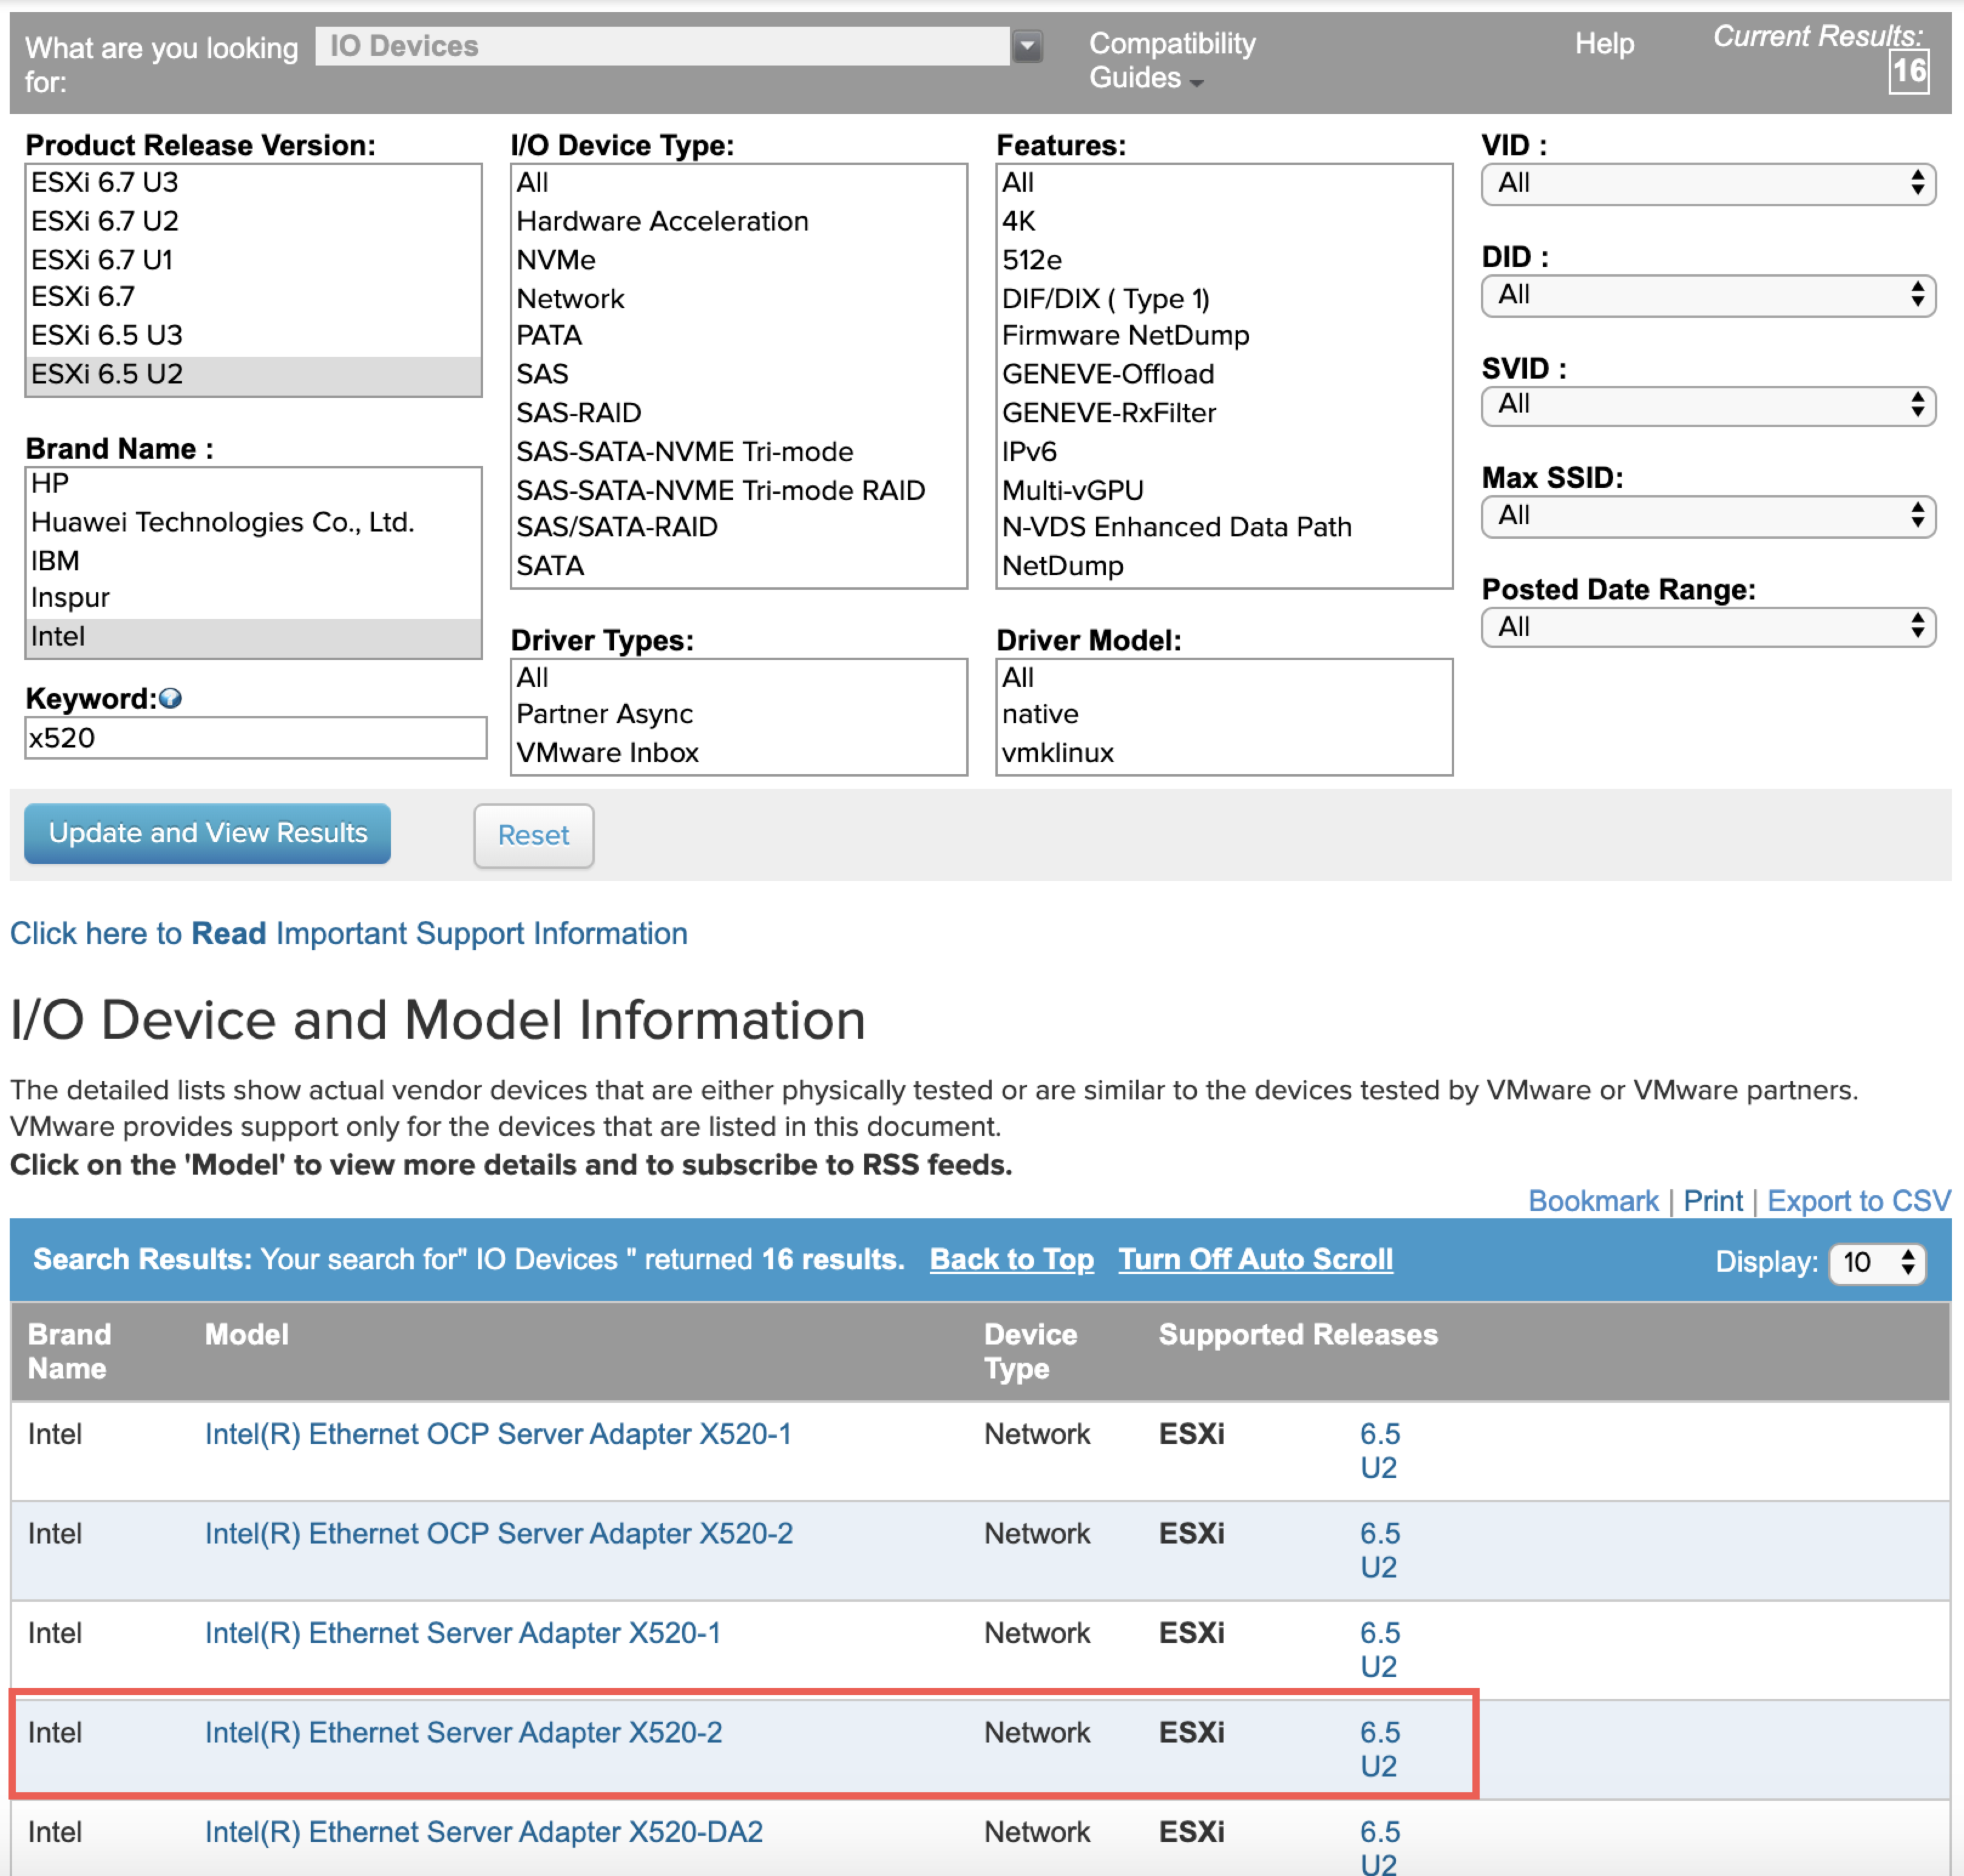Click the IO Devices search type field
The height and width of the screenshot is (1876, 1964).
click(662, 46)
